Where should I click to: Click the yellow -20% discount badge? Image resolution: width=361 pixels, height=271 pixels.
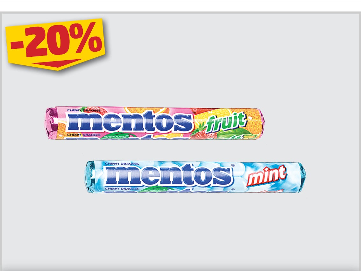pos(55,44)
